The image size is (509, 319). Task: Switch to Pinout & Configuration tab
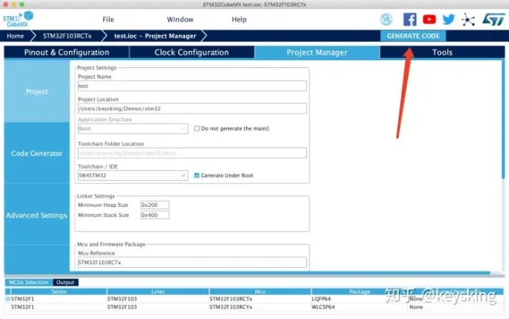(x=66, y=53)
